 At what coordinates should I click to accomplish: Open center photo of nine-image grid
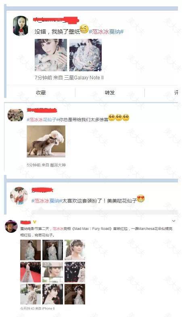pyautogui.click(x=52, y=272)
